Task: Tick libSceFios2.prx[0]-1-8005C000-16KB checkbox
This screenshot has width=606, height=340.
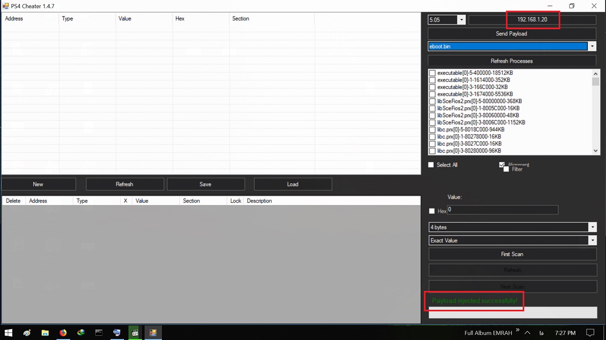Action: tap(432, 109)
